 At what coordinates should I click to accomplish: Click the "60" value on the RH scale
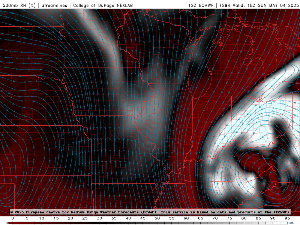tap(186, 218)
